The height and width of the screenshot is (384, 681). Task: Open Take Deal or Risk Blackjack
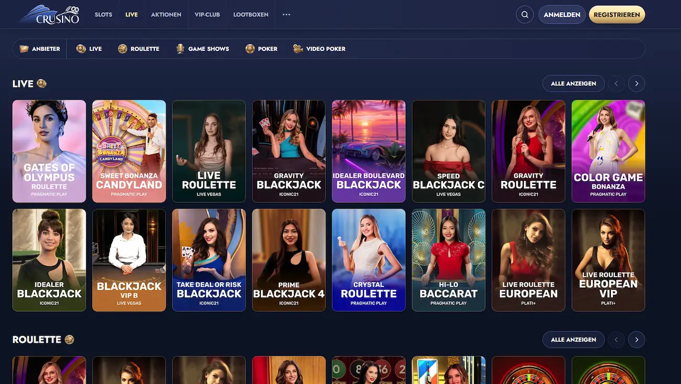click(209, 260)
